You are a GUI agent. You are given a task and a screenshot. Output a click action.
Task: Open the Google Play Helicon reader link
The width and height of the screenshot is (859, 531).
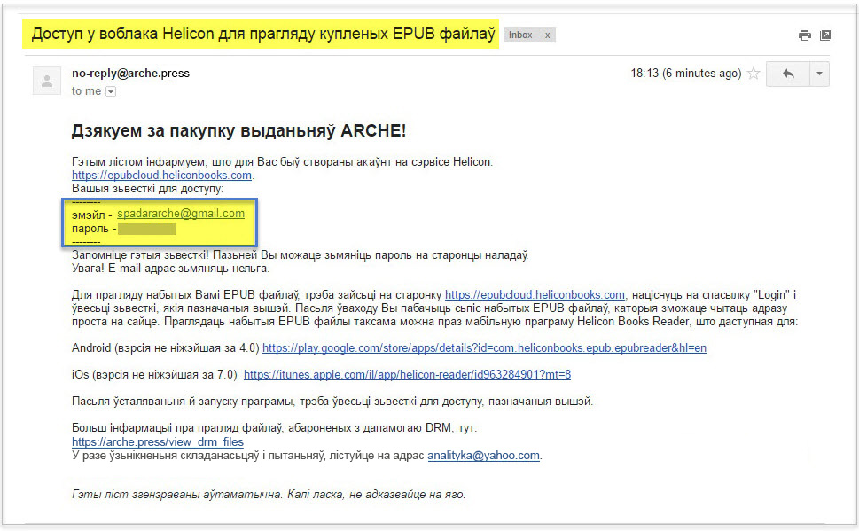pyautogui.click(x=484, y=348)
